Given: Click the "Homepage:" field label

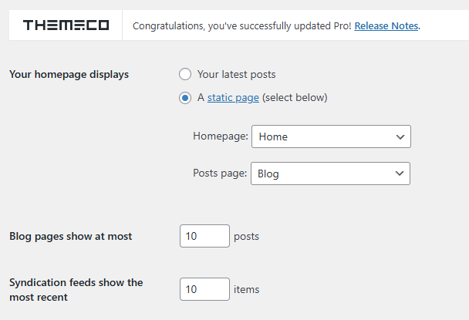Looking at the screenshot, I should pyautogui.click(x=220, y=136).
